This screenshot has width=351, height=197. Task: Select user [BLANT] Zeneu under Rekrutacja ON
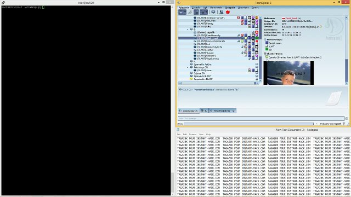[205, 71]
